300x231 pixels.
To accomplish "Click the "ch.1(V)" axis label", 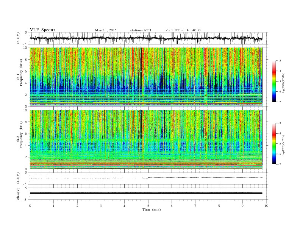I will [18, 39].
